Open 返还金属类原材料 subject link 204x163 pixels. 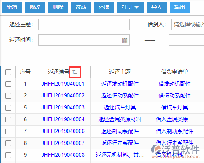120,119
